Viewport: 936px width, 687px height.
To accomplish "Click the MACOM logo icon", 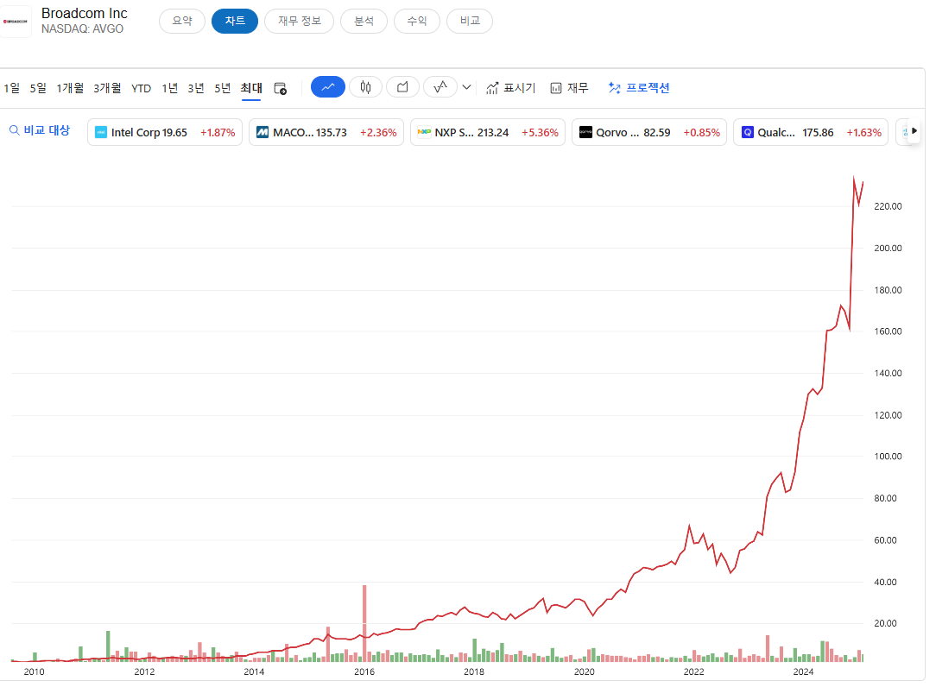I will 262,133.
